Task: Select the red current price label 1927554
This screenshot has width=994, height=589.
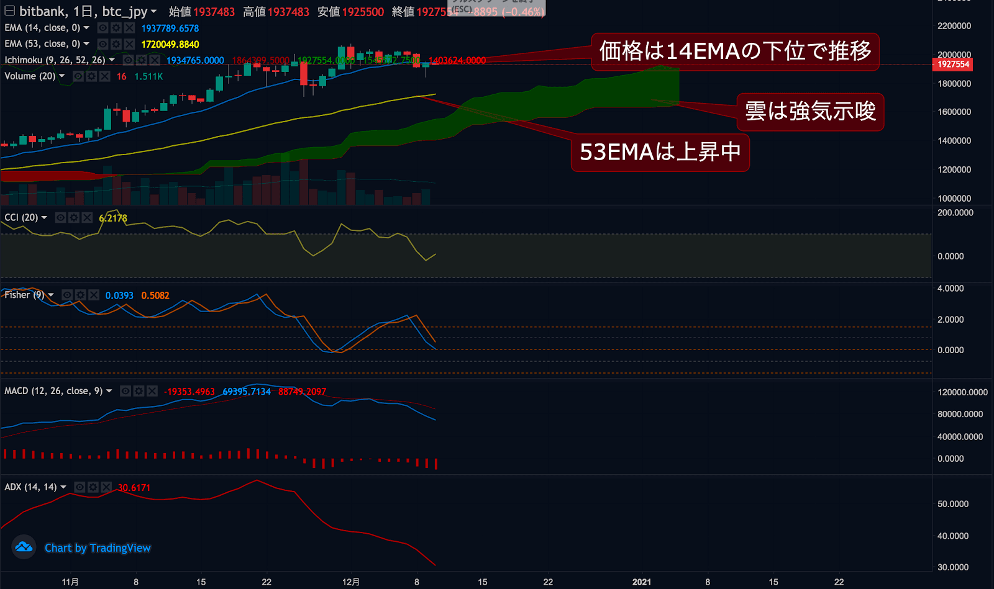Action: click(952, 64)
